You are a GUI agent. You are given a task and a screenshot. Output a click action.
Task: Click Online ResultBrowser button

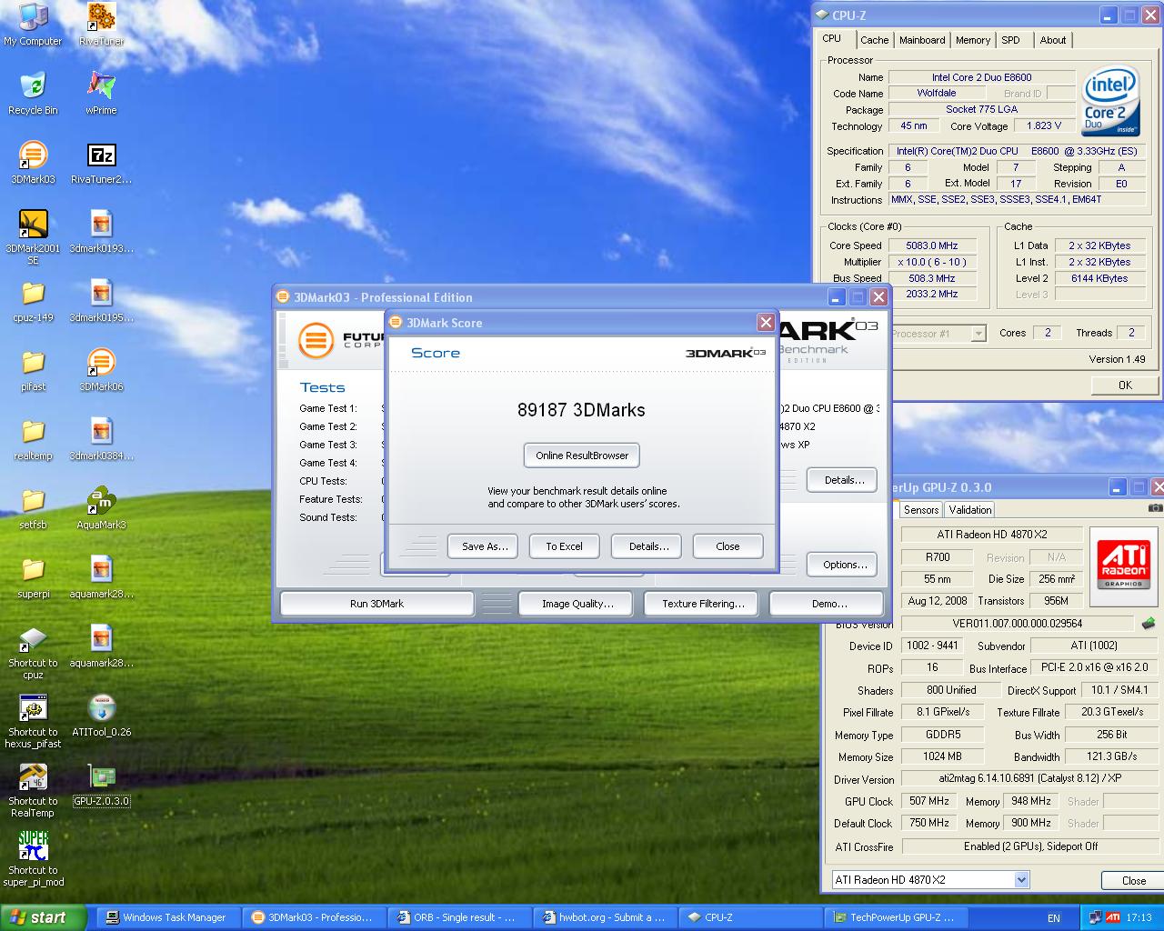582,455
